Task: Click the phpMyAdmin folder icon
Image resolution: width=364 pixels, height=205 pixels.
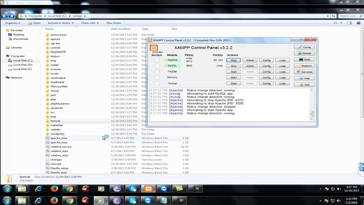Action: [x=47, y=104]
